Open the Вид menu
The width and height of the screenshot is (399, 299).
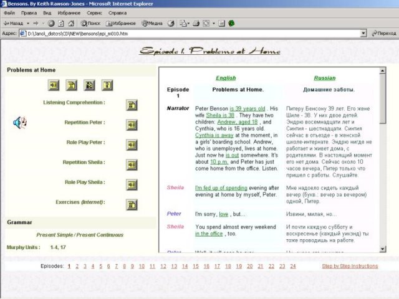(x=47, y=13)
